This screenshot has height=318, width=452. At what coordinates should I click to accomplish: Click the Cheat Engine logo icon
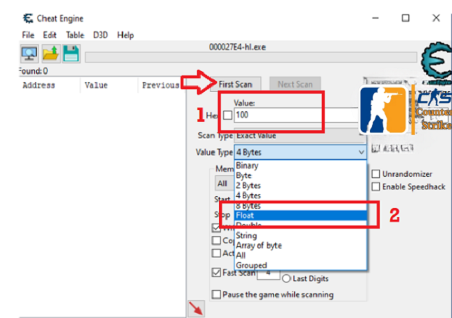click(x=437, y=58)
